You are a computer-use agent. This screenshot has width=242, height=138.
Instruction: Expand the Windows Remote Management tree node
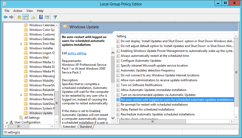pos(22,95)
